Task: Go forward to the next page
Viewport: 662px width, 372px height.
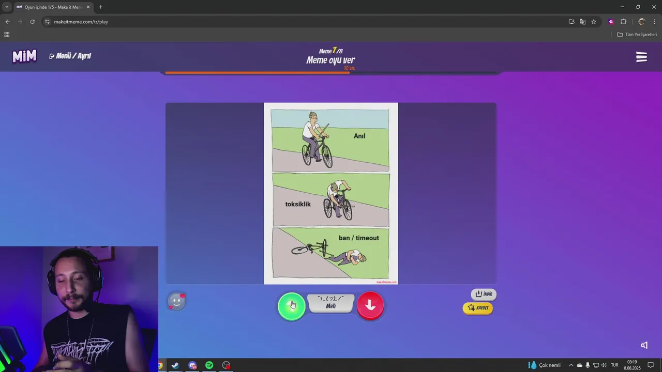Action: (x=20, y=22)
